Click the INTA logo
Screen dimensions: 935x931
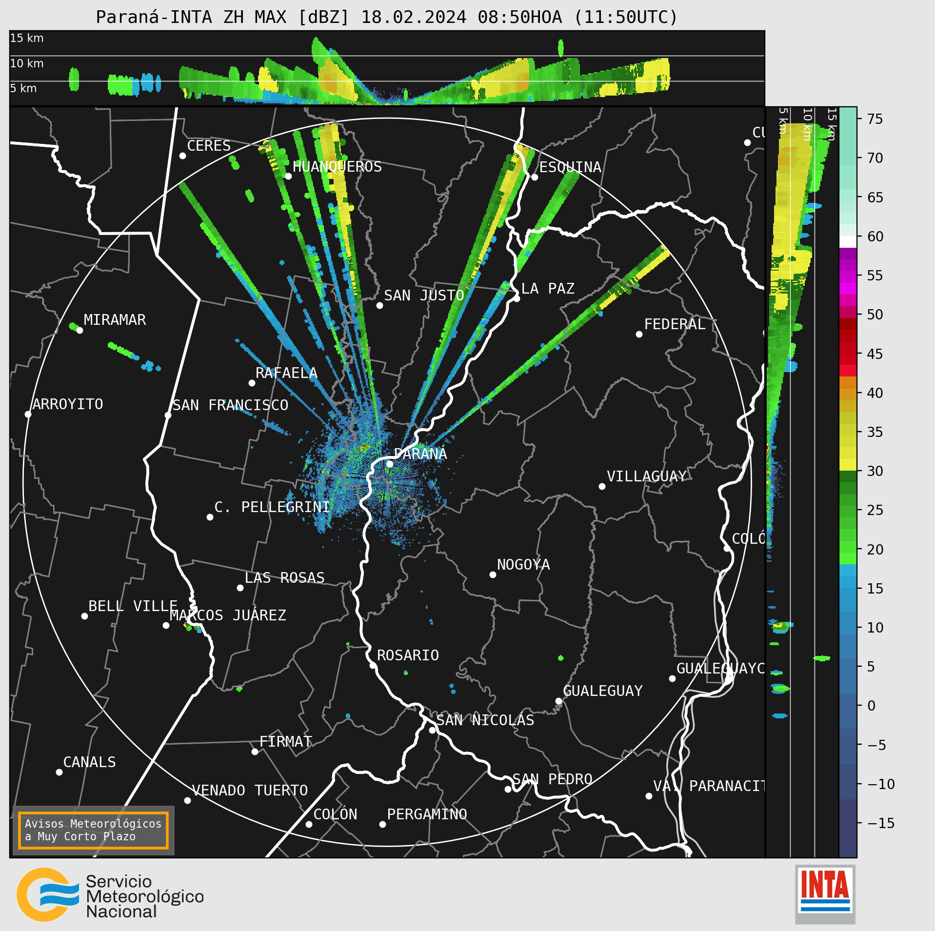click(x=825, y=894)
